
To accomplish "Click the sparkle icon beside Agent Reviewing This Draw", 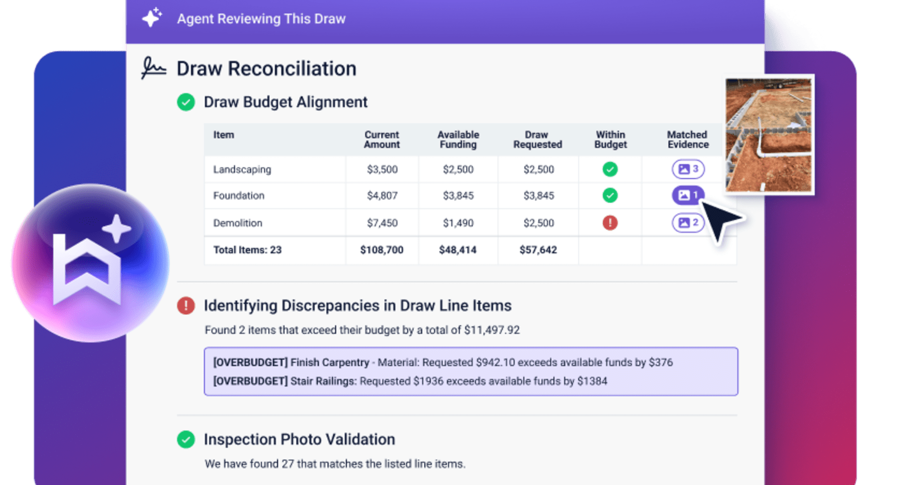I will (x=152, y=18).
